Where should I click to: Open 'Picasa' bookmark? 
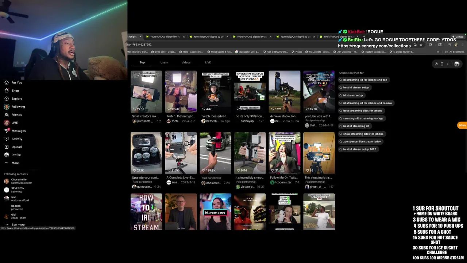297,52
